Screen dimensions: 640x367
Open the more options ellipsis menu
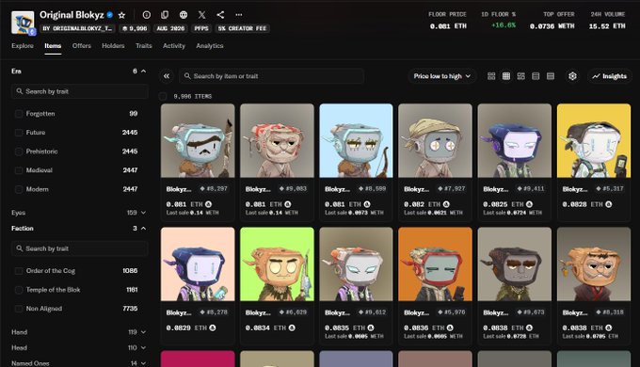pyautogui.click(x=239, y=15)
